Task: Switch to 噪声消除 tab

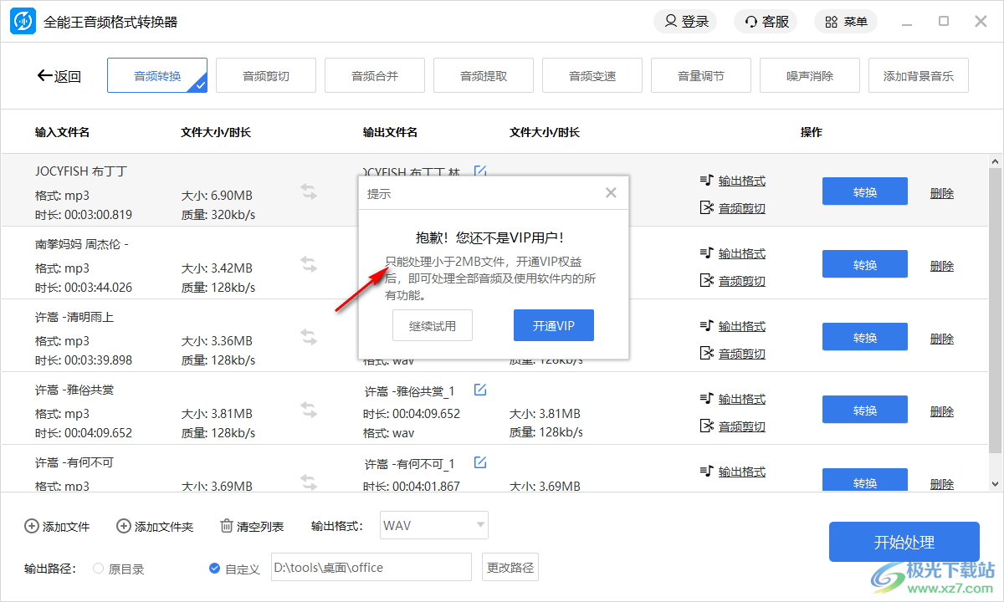Action: point(810,76)
